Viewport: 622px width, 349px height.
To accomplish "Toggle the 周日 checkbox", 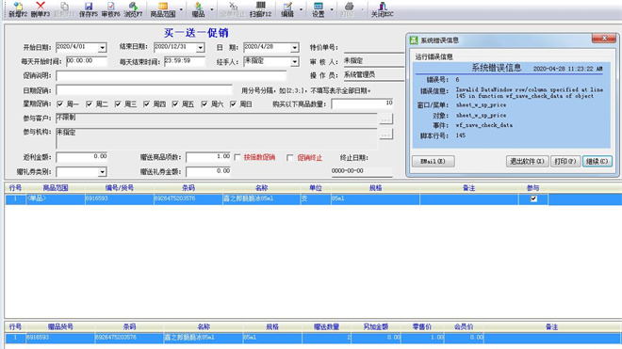I will coord(233,104).
